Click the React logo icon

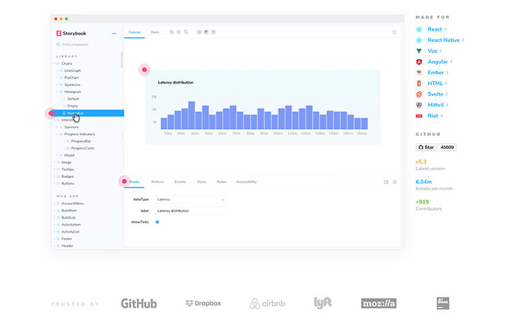point(419,30)
